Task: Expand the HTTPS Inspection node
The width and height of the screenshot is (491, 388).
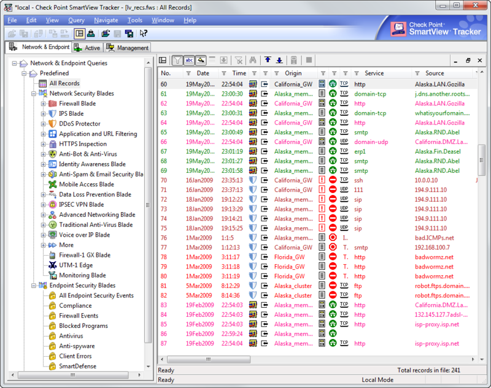Action: (x=43, y=144)
